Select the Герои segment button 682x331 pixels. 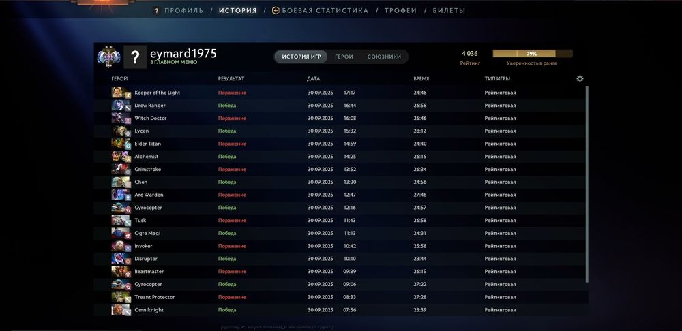coord(344,57)
